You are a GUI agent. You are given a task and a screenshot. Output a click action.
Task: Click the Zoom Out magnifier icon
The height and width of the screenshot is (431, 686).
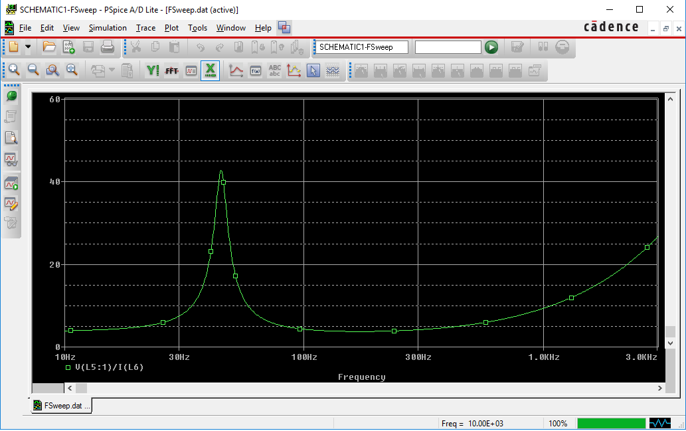(x=33, y=70)
